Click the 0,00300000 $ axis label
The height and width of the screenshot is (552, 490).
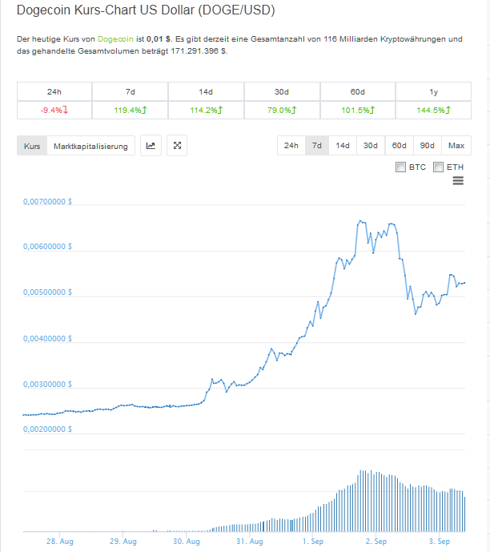(47, 385)
